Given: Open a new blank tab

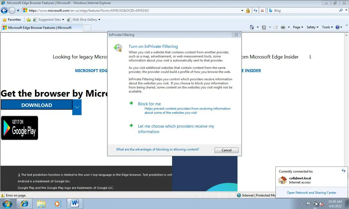Looking at the screenshot, I should click(87, 28).
